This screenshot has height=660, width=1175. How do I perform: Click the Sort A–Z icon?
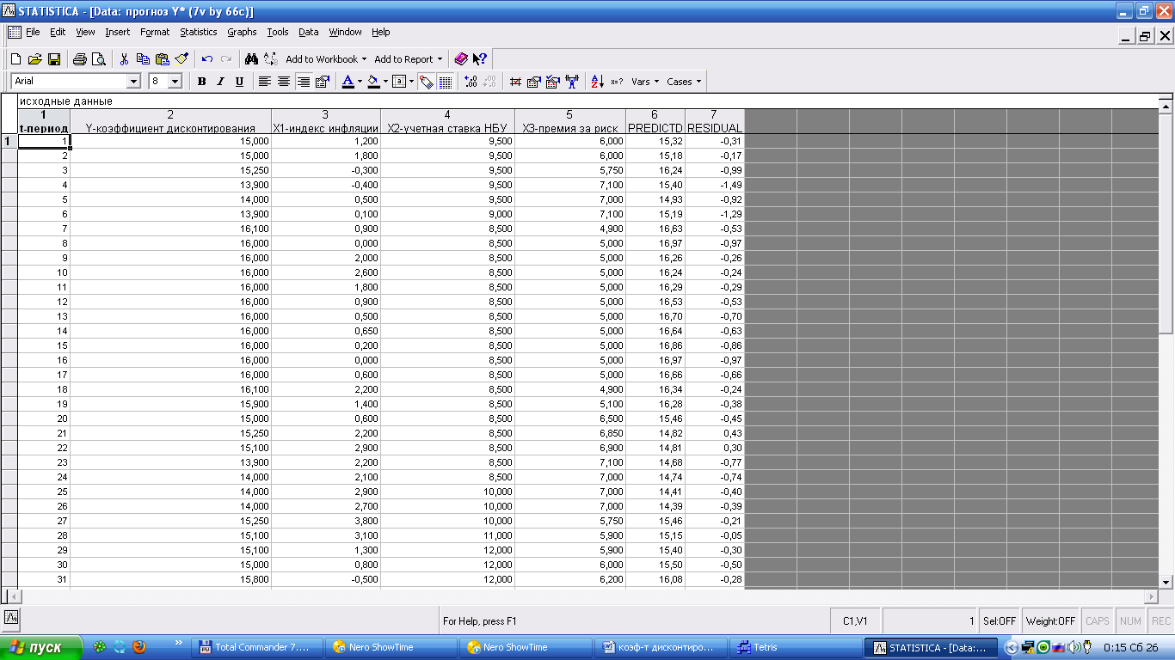(x=597, y=82)
